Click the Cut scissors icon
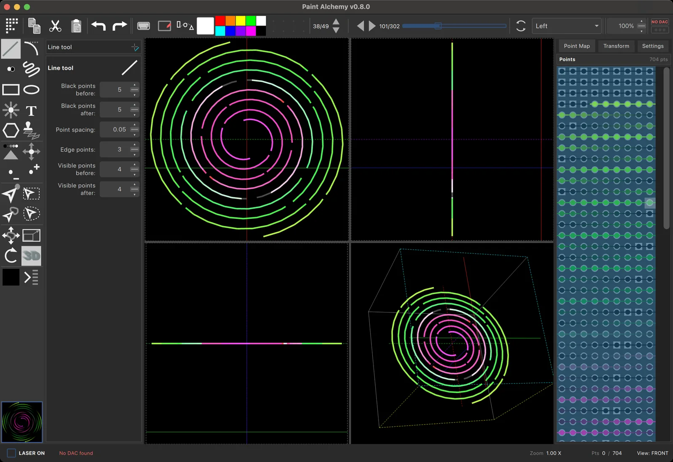Viewport: 673px width, 462px height. coord(55,26)
